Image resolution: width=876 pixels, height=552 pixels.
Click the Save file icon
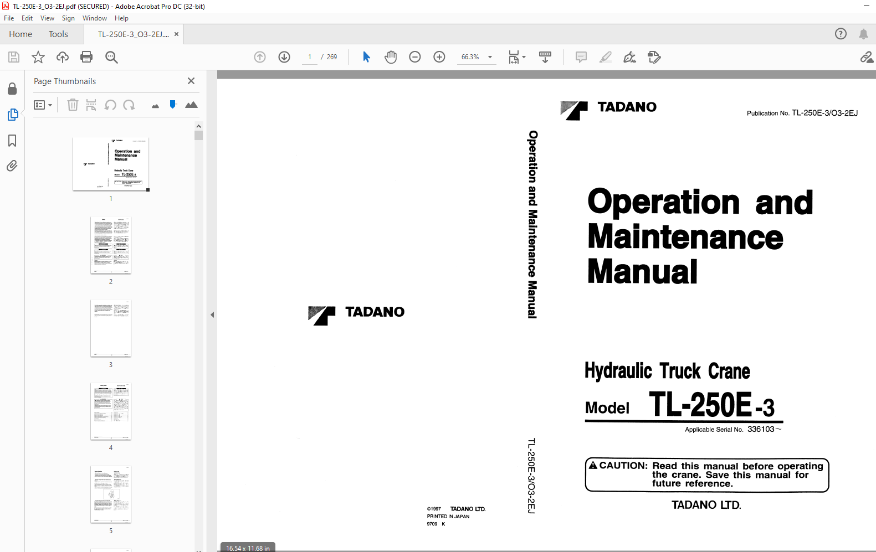[14, 57]
